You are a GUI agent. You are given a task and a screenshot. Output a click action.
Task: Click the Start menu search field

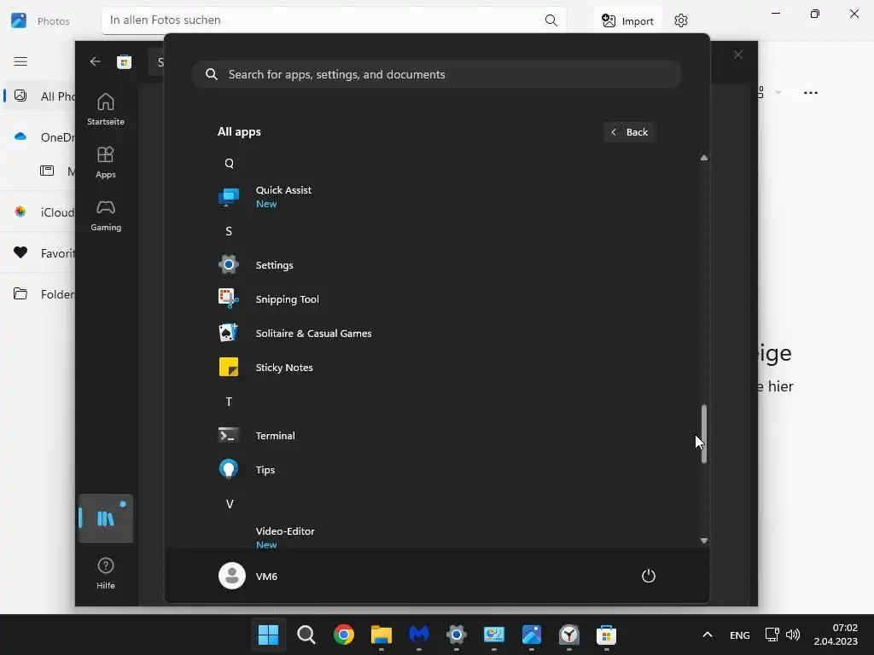436,75
